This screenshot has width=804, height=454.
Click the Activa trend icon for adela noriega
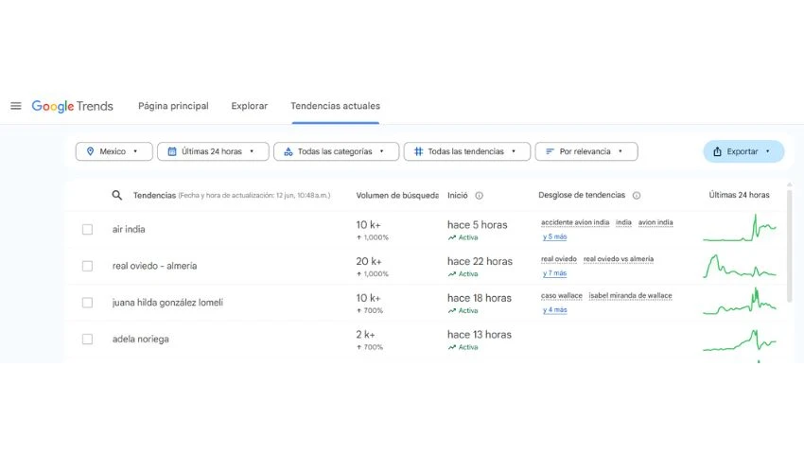click(x=452, y=347)
